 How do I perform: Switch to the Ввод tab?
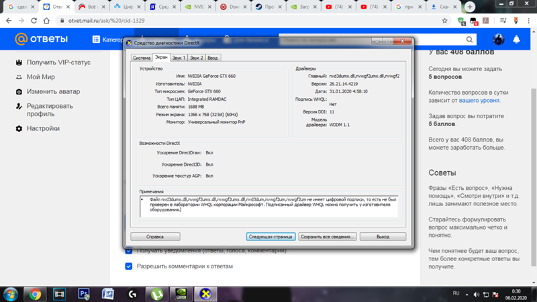coord(212,58)
